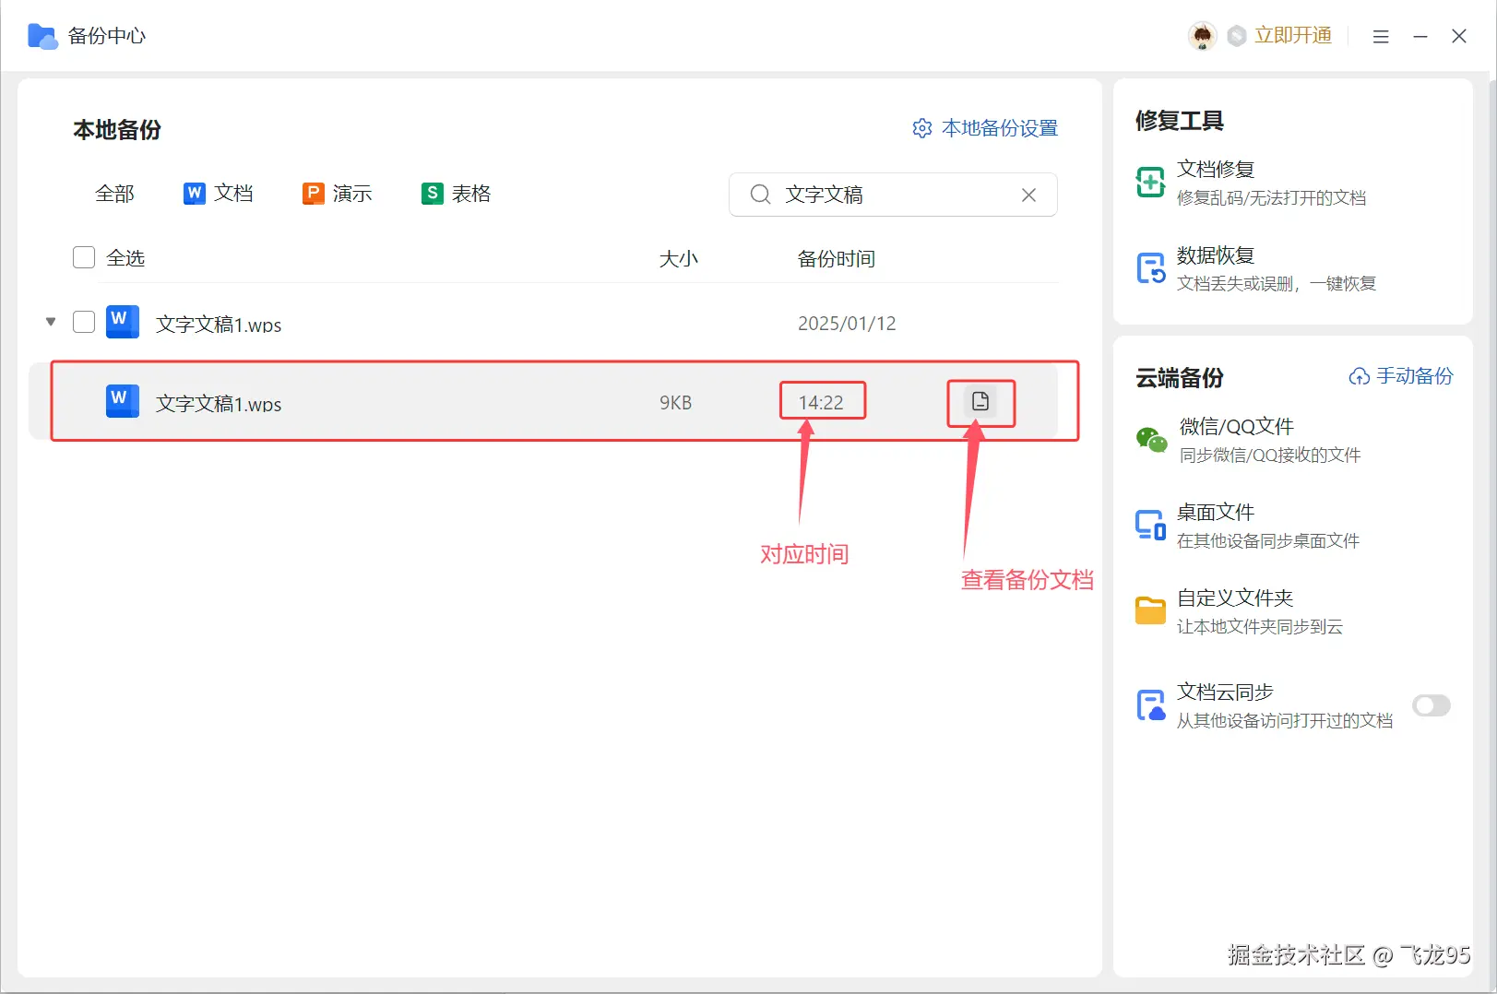This screenshot has height=994, width=1497.
Task: Click the backup center cloud folder logo
Action: (42, 36)
